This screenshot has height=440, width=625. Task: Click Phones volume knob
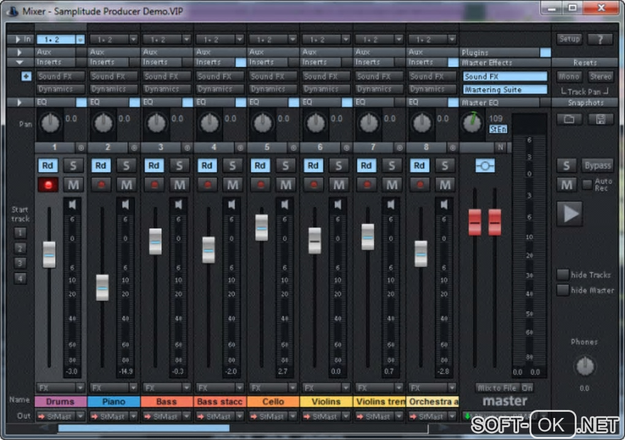[x=585, y=366]
